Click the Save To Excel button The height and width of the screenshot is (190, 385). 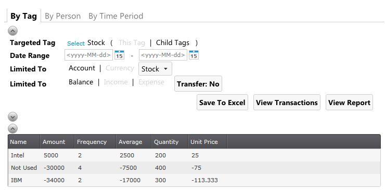[x=222, y=103]
